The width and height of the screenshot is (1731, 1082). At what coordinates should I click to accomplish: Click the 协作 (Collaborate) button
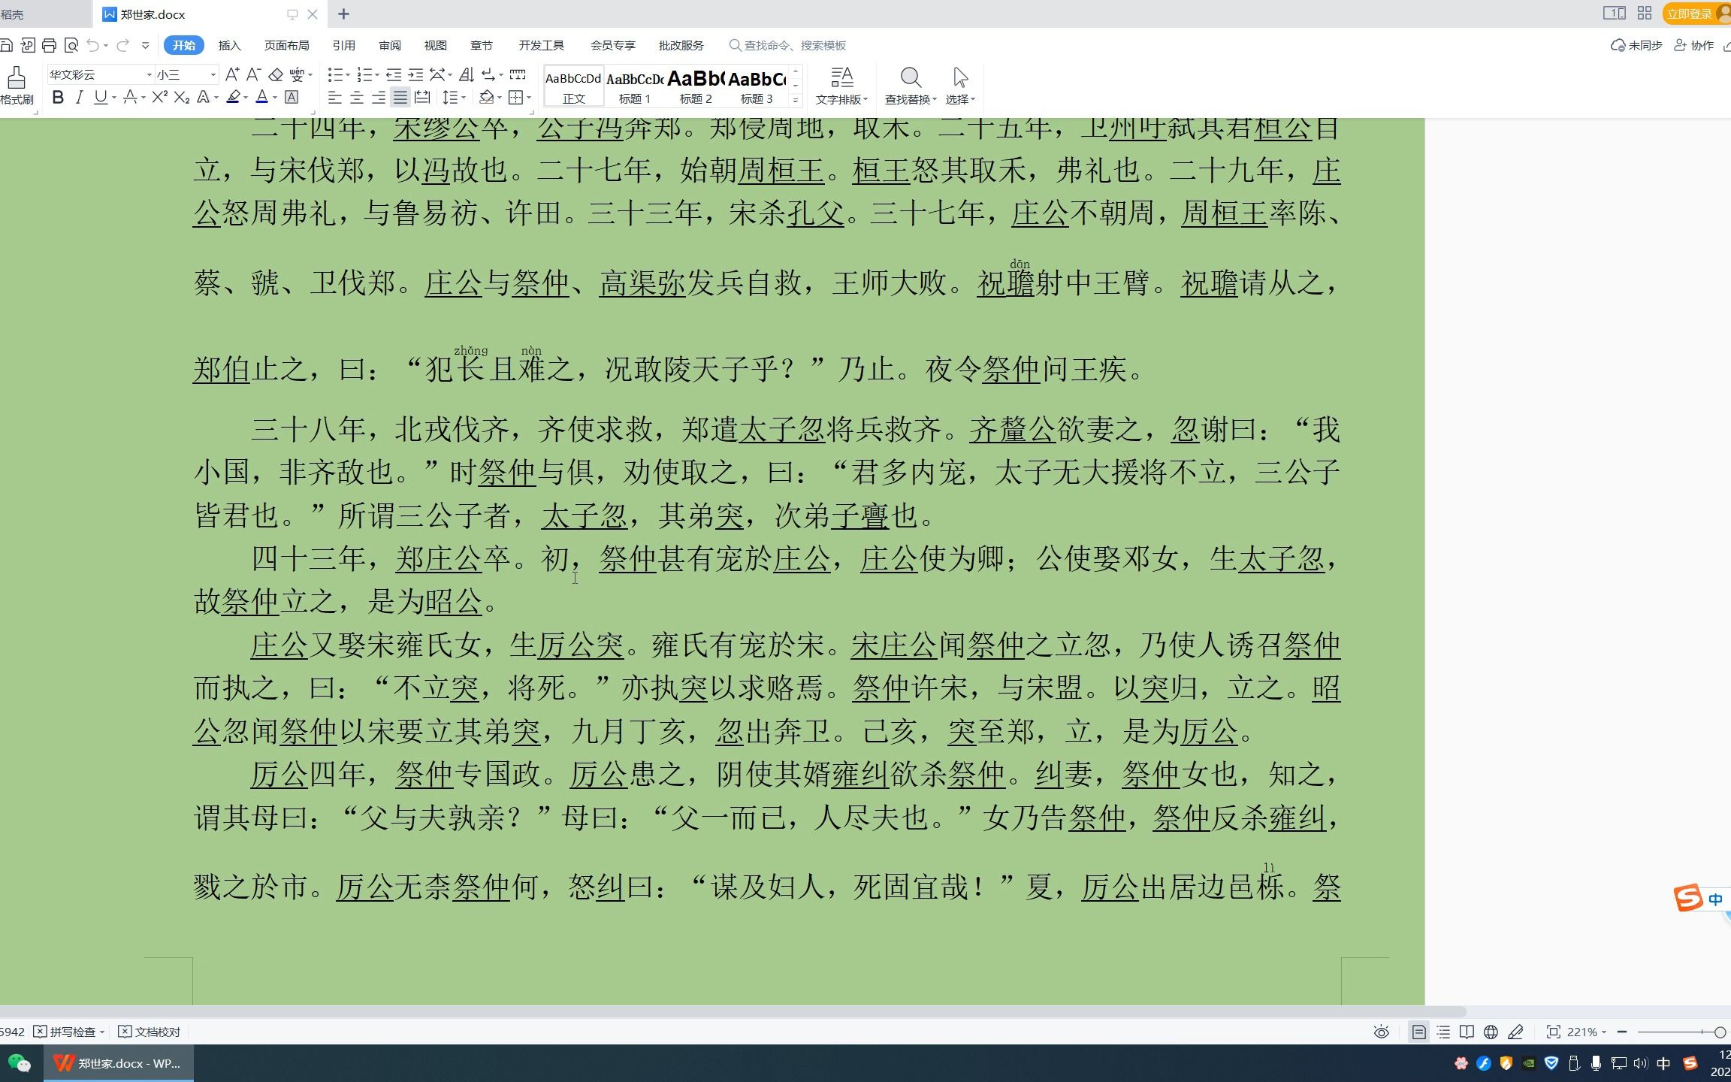coord(1694,45)
